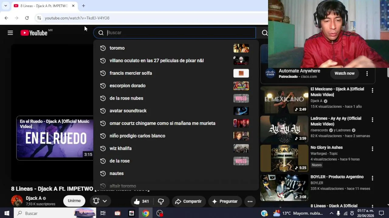Click thumbnail beside 'avatar soundtrack' suggestion
This screenshot has height=218, width=389.
(241, 111)
